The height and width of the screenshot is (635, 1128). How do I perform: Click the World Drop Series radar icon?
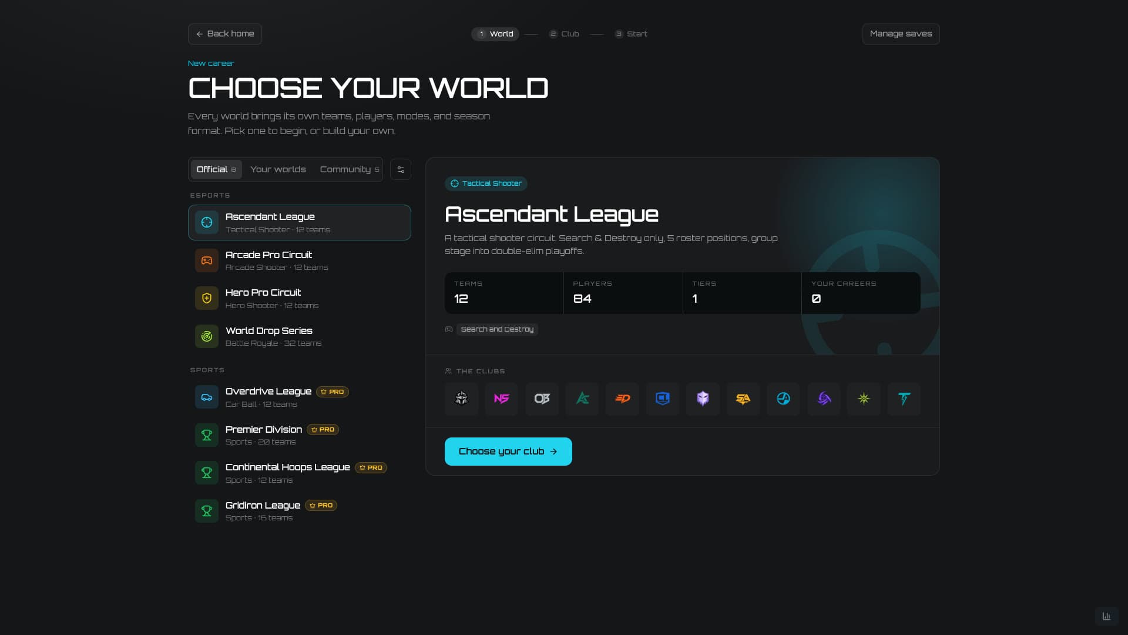[207, 336]
